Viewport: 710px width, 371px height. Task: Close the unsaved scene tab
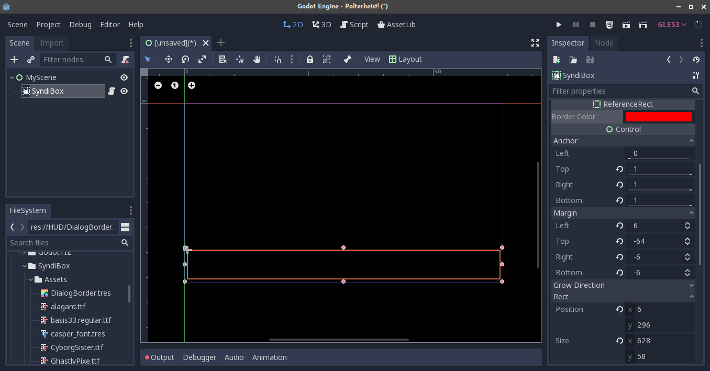pos(206,43)
